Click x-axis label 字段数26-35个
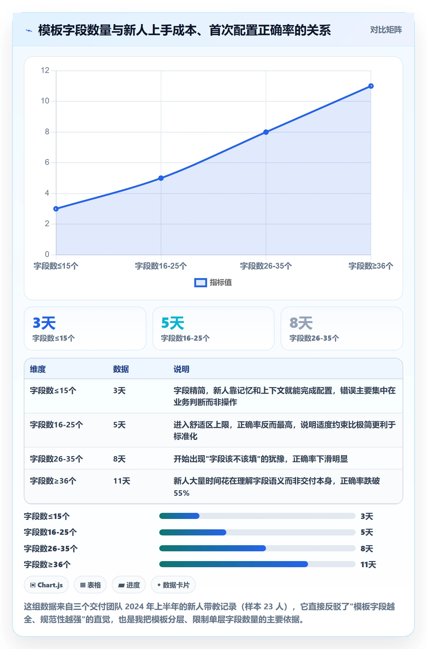 [x=266, y=266]
